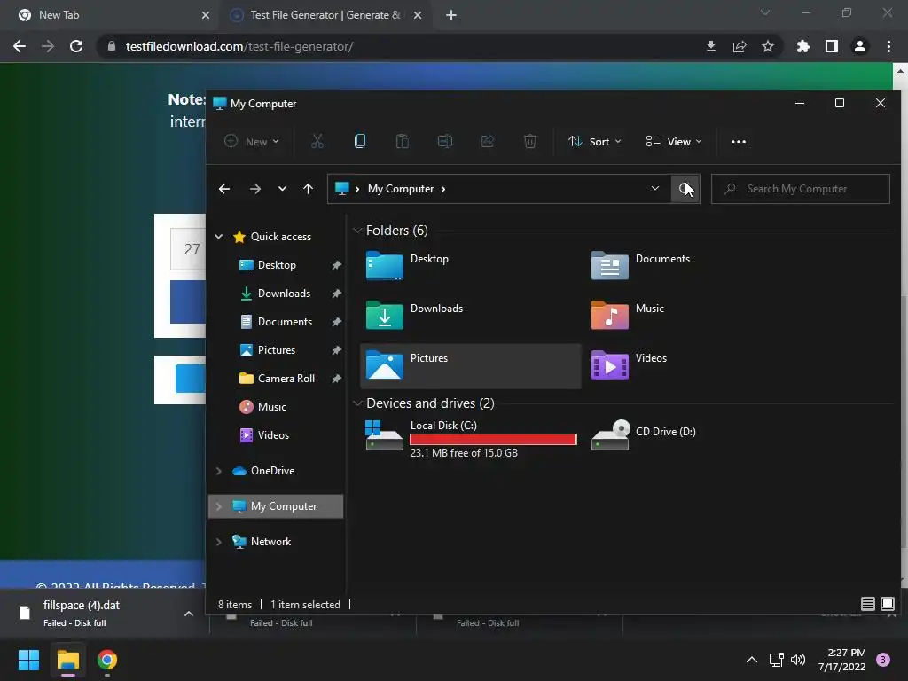Open Chrome downloads tray icon
The height and width of the screenshot is (681, 908).
(x=710, y=46)
